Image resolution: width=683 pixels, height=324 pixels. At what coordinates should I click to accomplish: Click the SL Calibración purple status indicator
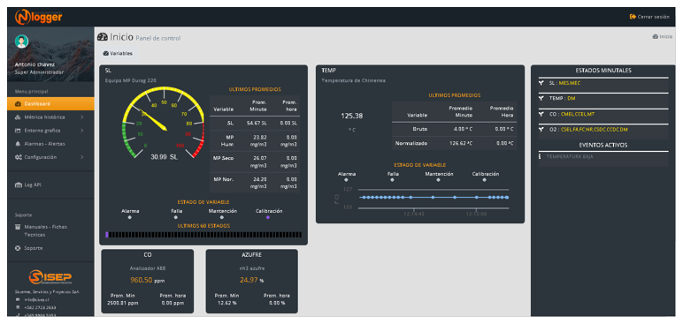pyautogui.click(x=268, y=217)
